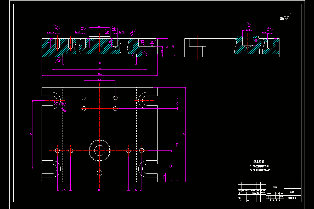Click the 2-Ø8 hole callout text
This screenshot has height=209, width=314.
(121, 32)
